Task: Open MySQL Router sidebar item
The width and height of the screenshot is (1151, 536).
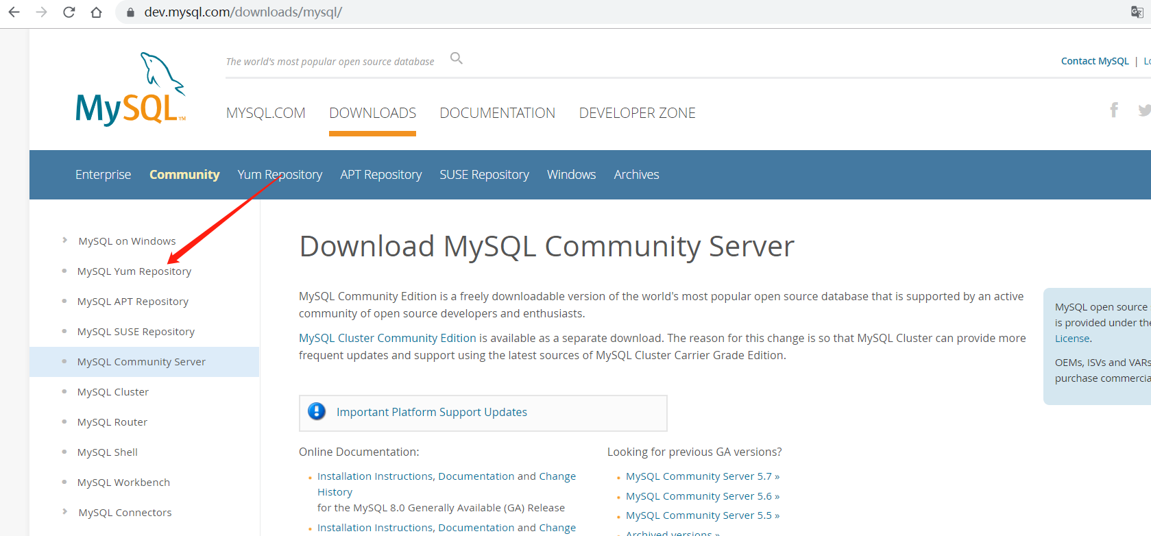Action: tap(112, 422)
